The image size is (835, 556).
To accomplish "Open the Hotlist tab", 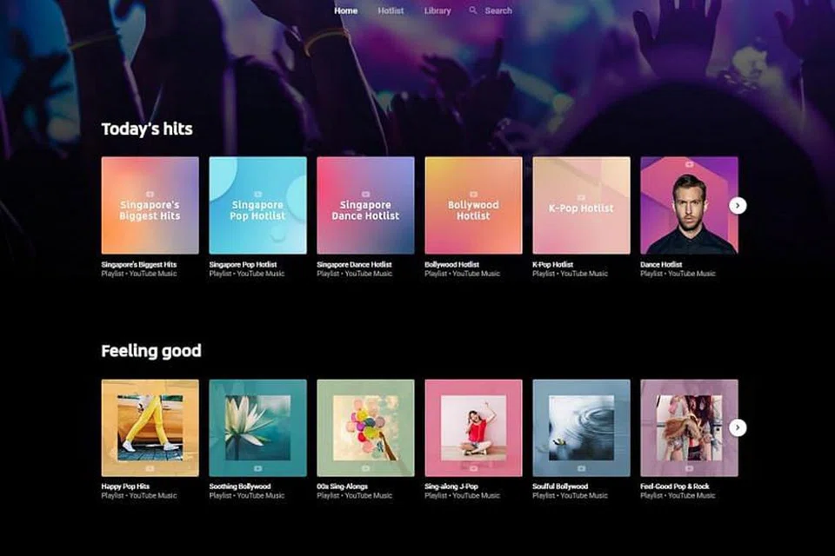I will (391, 10).
